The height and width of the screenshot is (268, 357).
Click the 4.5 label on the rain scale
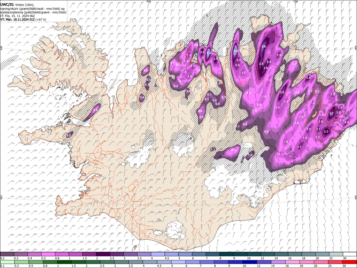click(159, 266)
